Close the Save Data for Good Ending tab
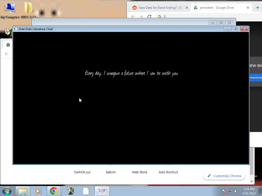The image size is (262, 196). point(187,8)
